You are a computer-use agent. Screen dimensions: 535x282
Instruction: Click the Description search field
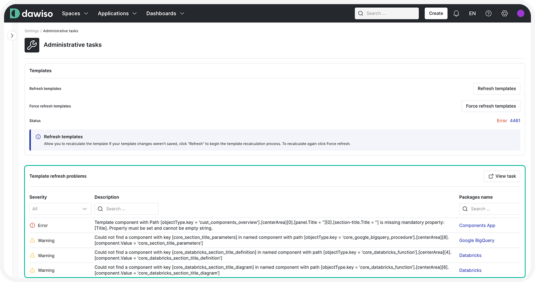click(126, 209)
